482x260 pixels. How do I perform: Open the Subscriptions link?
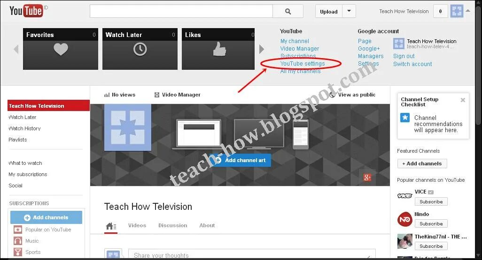pyautogui.click(x=298, y=56)
